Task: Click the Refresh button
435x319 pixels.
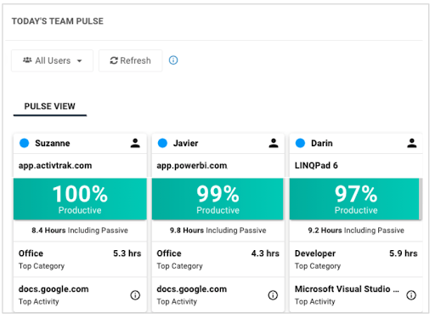Action: 130,60
